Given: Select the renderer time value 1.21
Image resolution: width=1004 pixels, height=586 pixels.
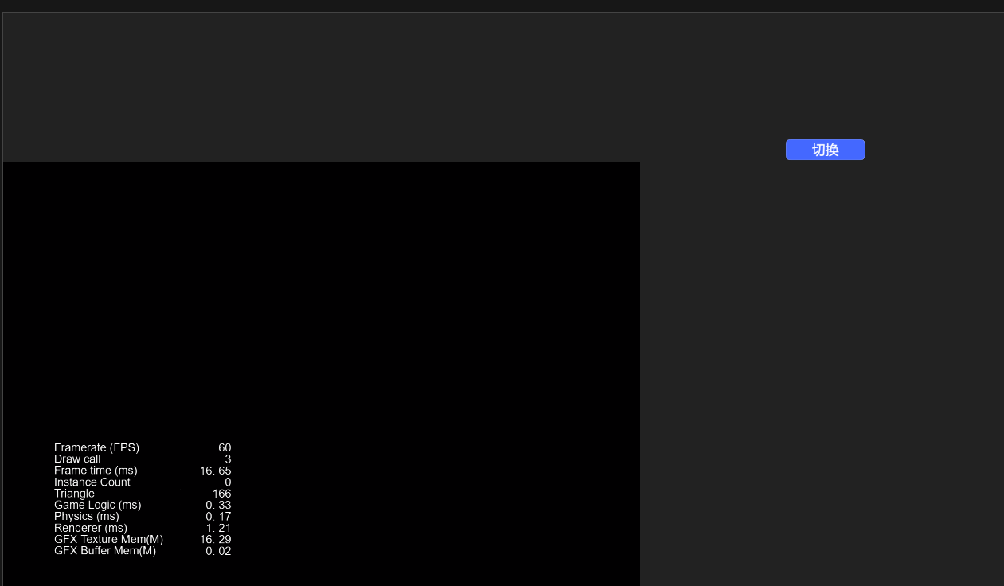Looking at the screenshot, I should coord(219,528).
